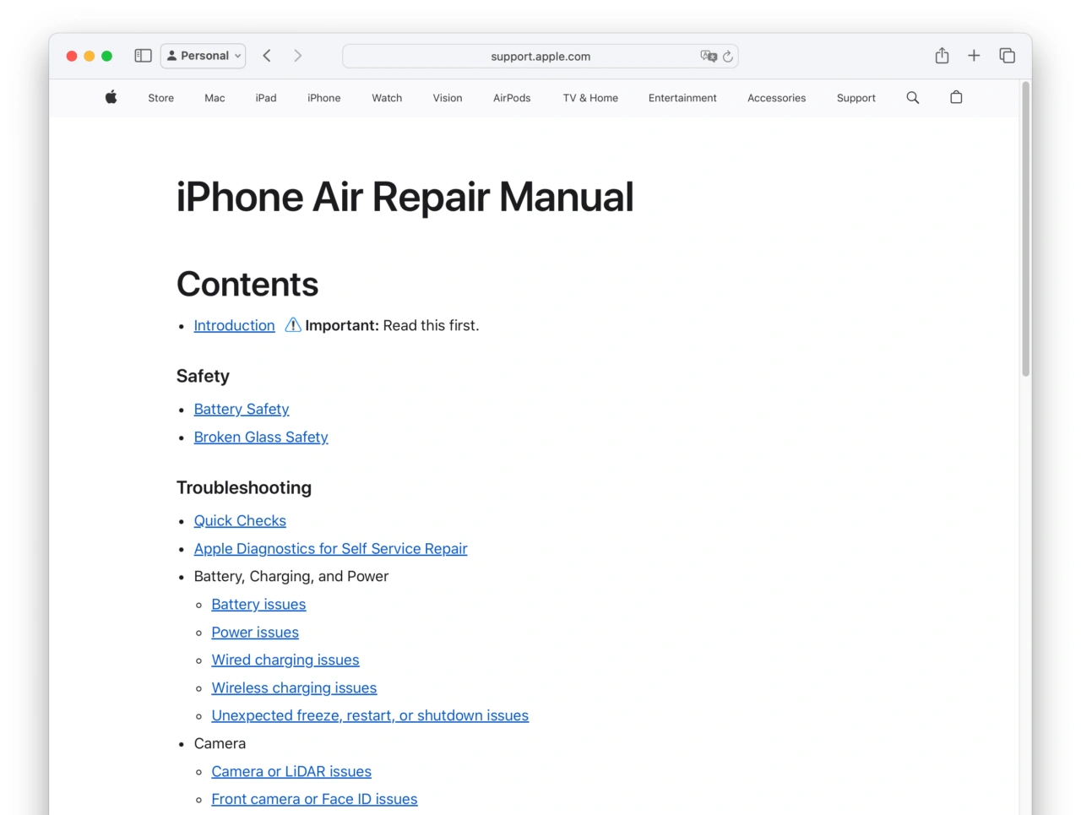Viewport: 1081px width, 815px height.
Task: View the Wireless charging issues section
Action: point(294,687)
